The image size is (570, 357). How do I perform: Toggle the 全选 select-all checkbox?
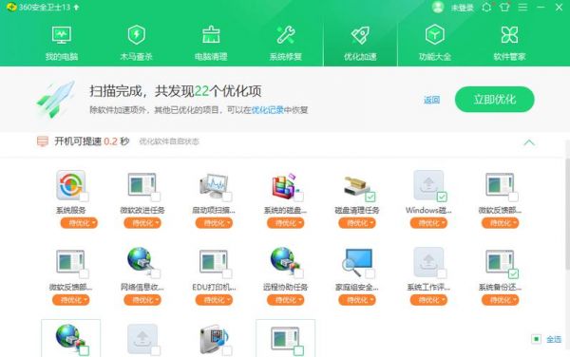[x=536, y=339]
